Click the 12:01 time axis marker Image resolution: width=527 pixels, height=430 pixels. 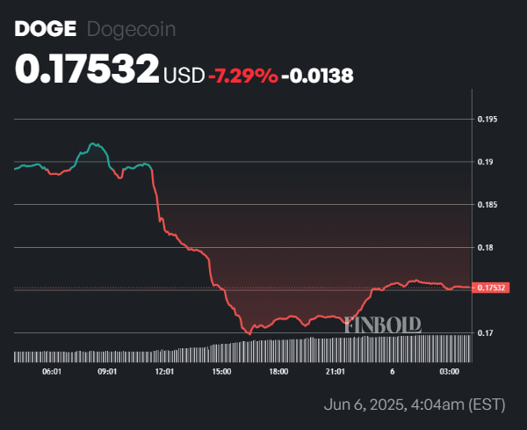click(164, 372)
